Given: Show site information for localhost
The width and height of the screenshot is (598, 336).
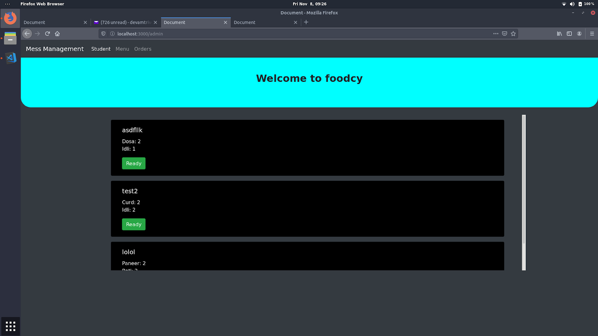Looking at the screenshot, I should coord(112,34).
